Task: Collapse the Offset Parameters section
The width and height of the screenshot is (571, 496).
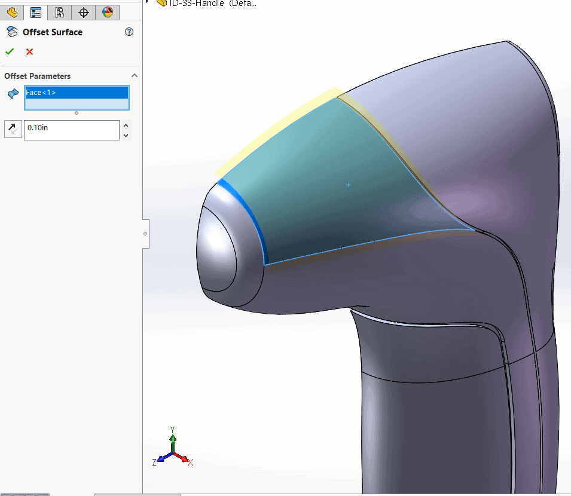Action: (135, 76)
